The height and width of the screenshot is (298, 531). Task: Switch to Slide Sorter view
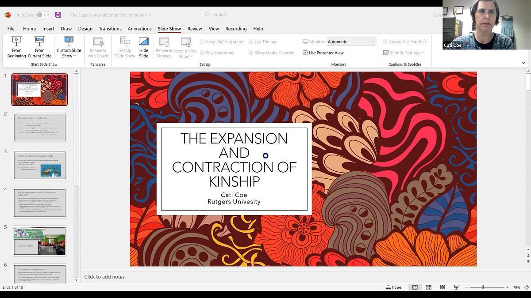[428, 287]
